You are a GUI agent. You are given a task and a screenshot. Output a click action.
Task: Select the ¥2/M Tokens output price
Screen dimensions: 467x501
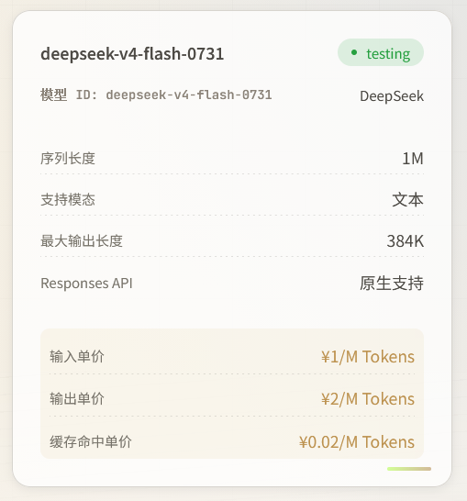point(368,399)
